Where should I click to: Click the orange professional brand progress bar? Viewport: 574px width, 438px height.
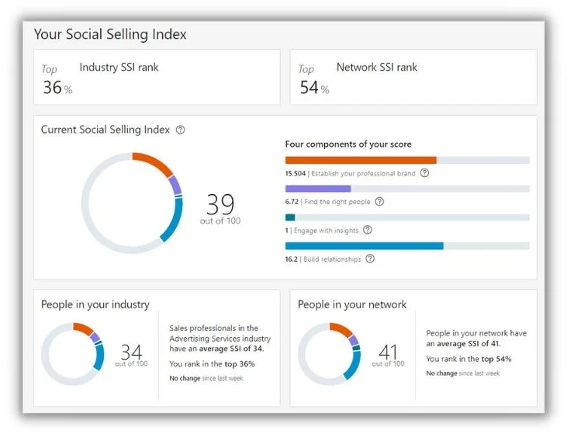(x=361, y=160)
